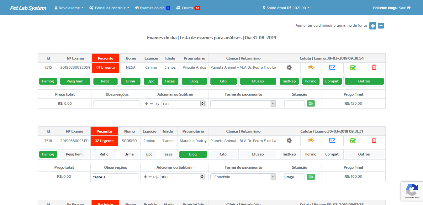Image resolution: width=423 pixels, height=205 pixels.
Task: Expand the Painel de controle menu
Action: [109, 8]
